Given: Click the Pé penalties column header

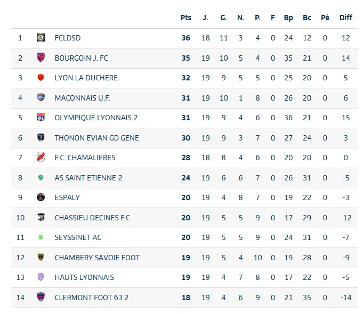Looking at the screenshot, I should click(x=325, y=18).
